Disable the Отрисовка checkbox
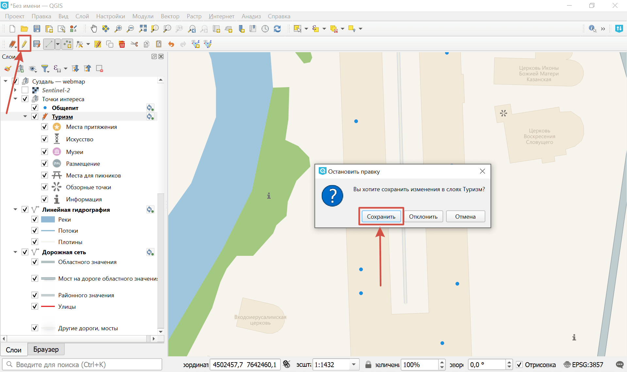This screenshot has height=372, width=627. click(x=520, y=365)
